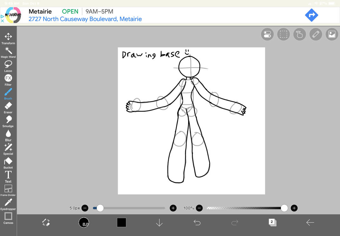The height and width of the screenshot is (236, 340).
Task: Select the Lasso tool
Action: pyautogui.click(x=8, y=65)
